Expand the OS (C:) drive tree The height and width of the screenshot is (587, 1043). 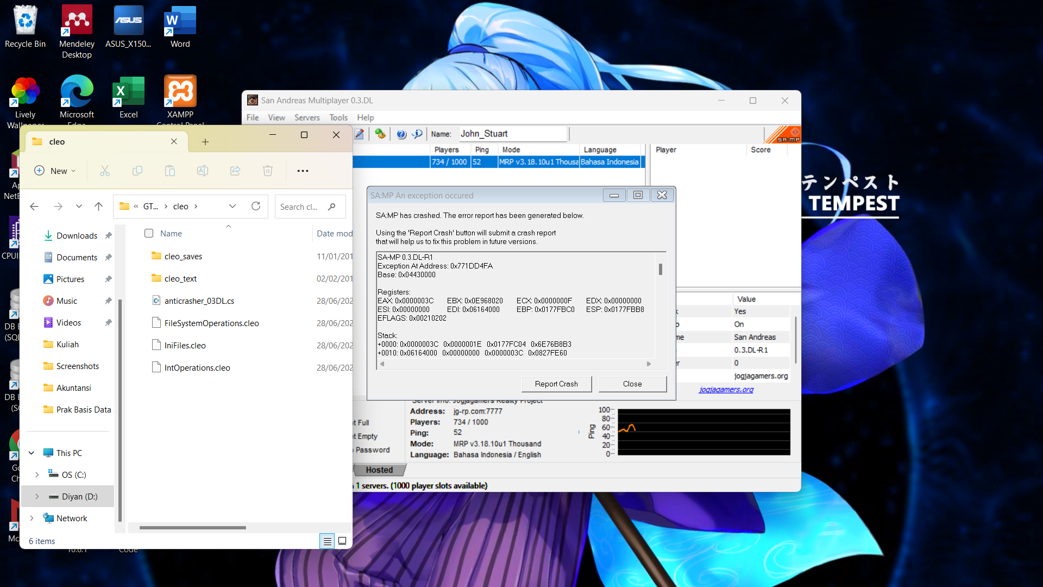pyautogui.click(x=37, y=474)
